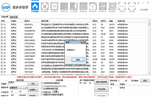Open the 多多整店 All icon

[x=54, y=7]
